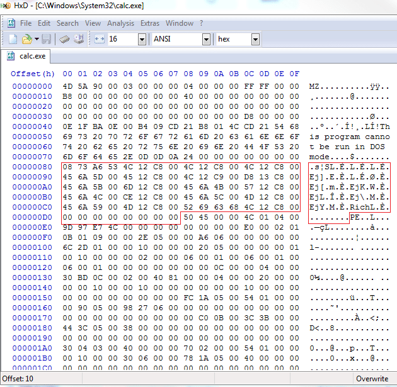
Task: Open the ? help menu
Action: 201,23
